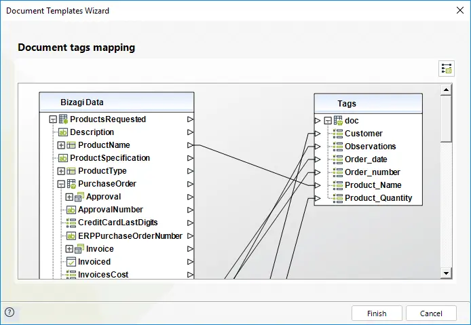Select the ERPPurchaseOrderNumber attribute

tap(130, 236)
